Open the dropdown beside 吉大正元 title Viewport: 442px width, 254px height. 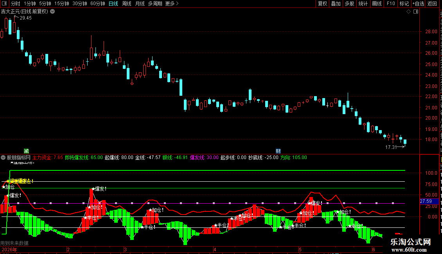click(52, 12)
